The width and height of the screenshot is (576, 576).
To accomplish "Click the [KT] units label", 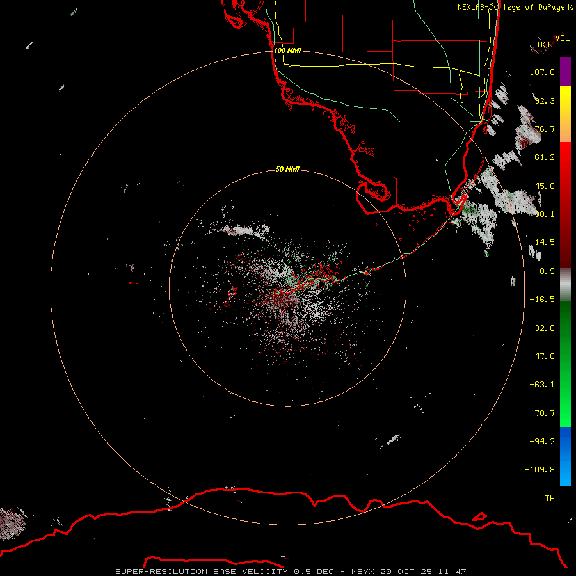I will coord(547,44).
